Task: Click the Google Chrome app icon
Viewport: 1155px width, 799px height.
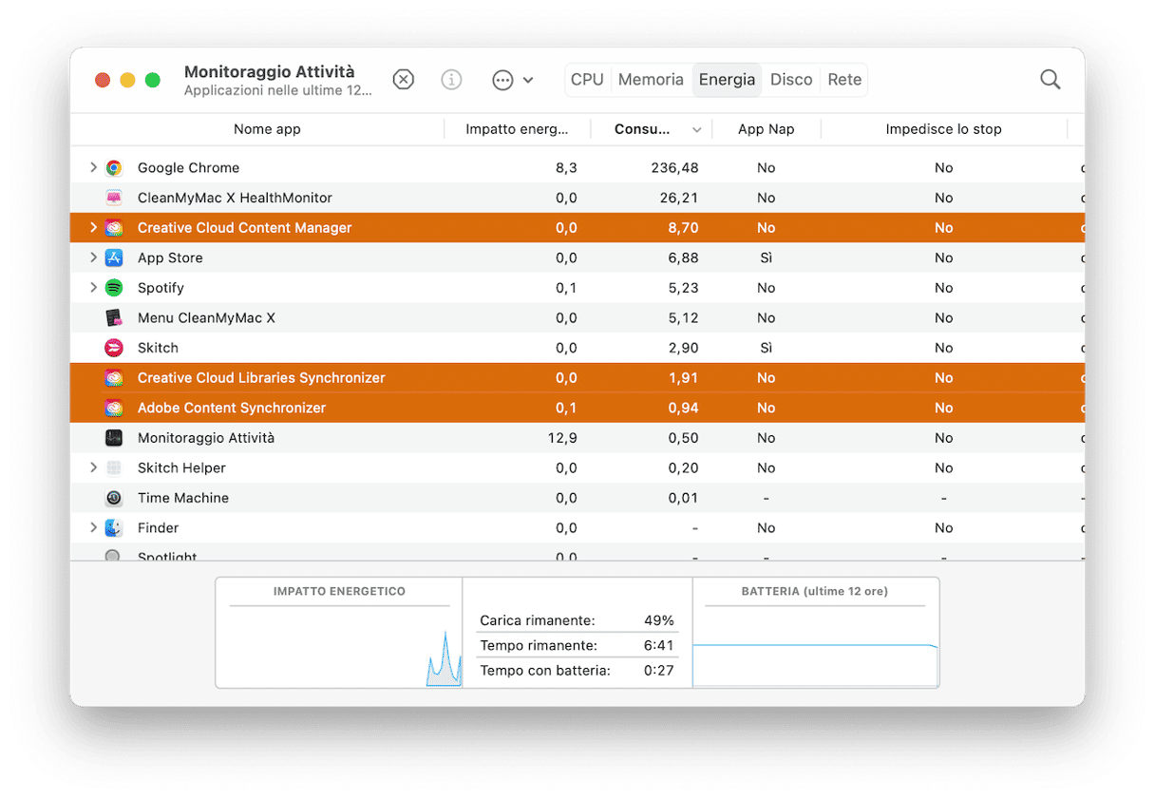Action: pyautogui.click(x=114, y=168)
